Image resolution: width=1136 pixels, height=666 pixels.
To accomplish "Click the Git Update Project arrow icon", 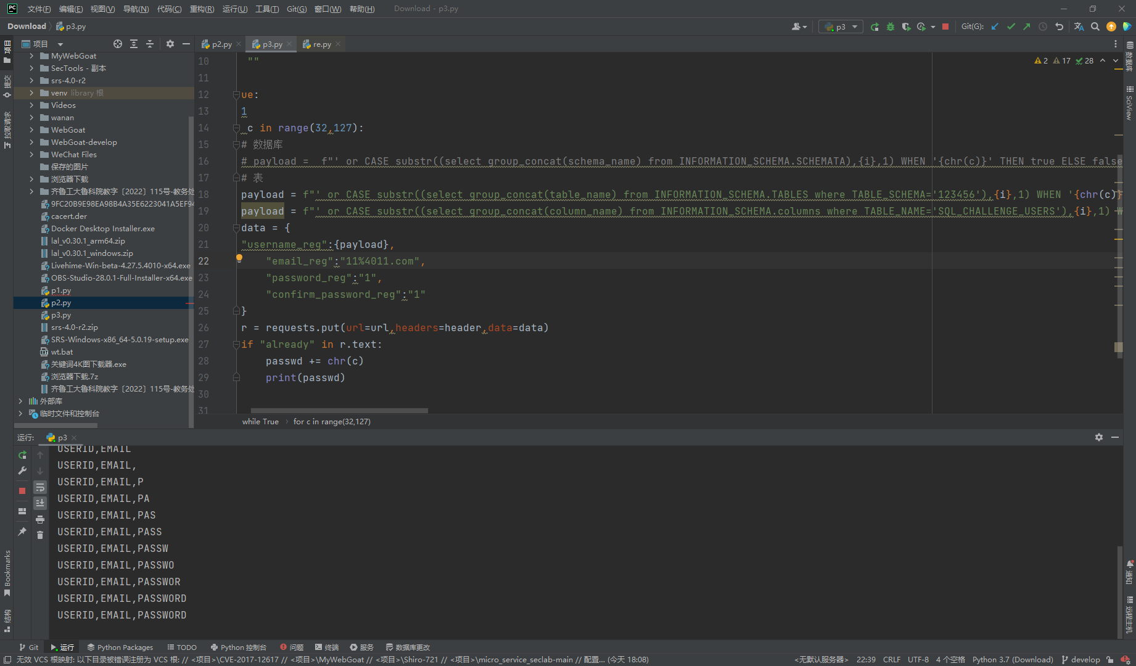I will coord(995,27).
